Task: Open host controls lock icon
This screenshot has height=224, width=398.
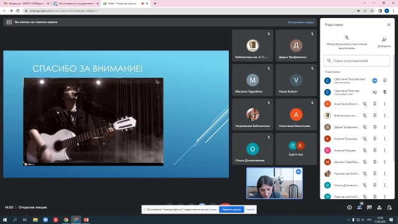Action: click(x=389, y=207)
